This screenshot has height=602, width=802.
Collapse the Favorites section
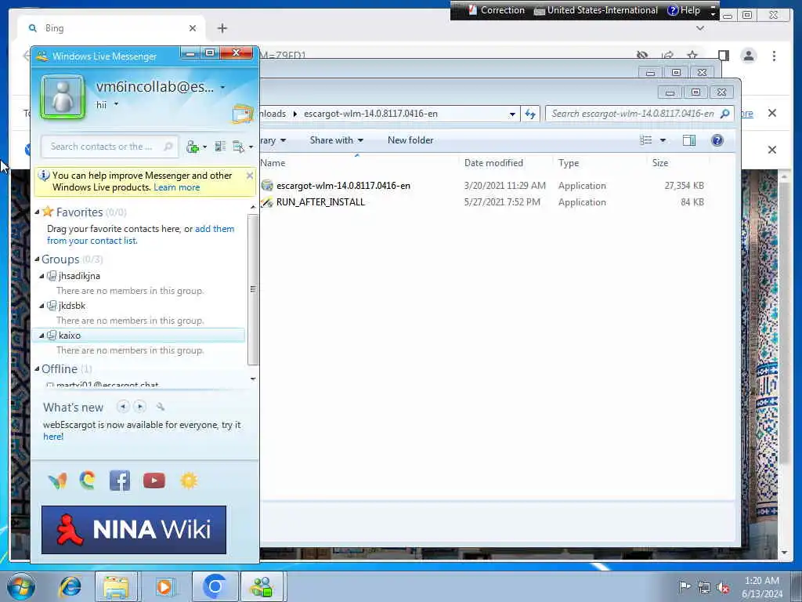tap(37, 212)
